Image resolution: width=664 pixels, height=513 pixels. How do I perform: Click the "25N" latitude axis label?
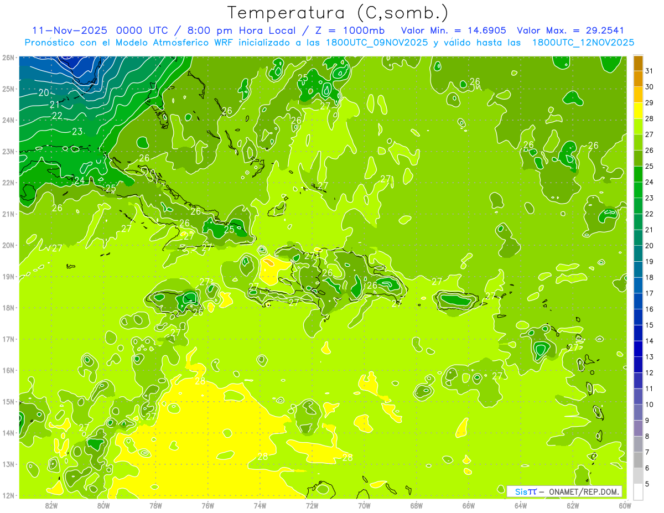click(8, 89)
